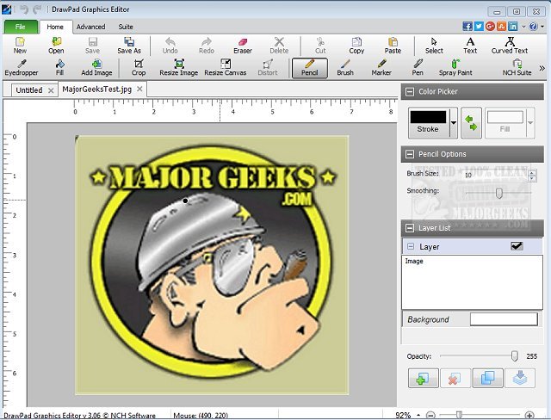Open Resize Image

(179, 68)
